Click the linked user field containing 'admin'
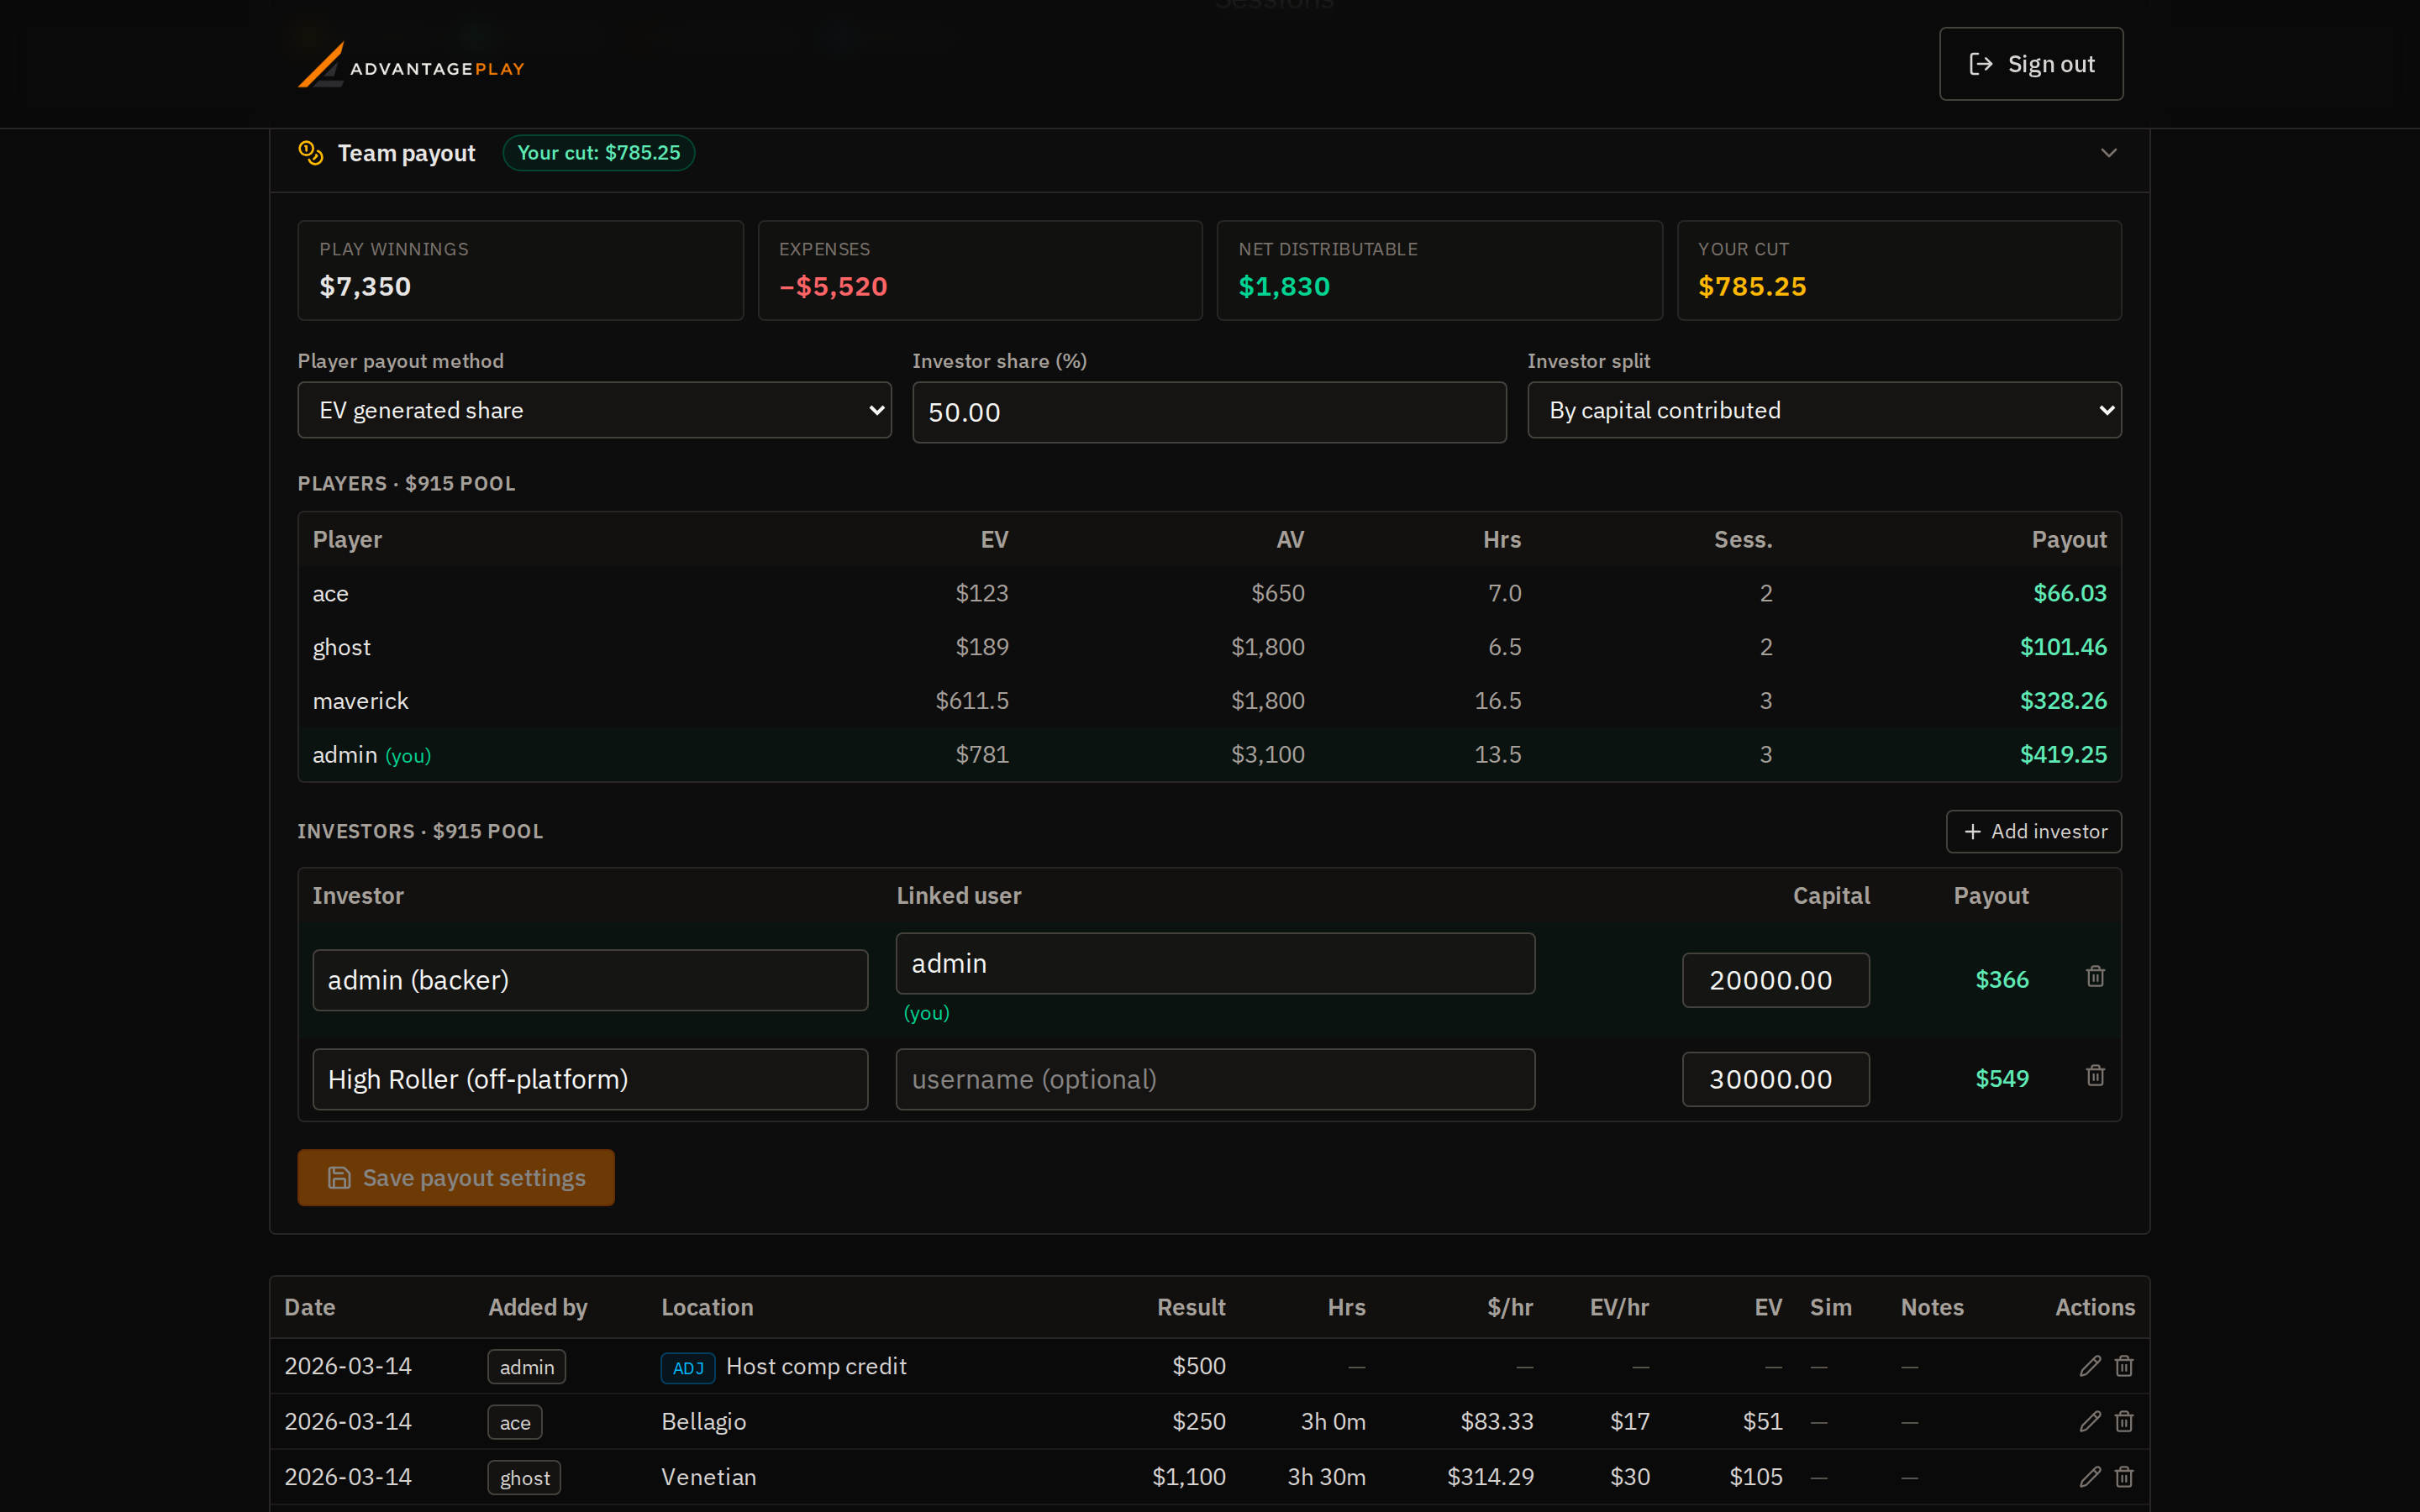Image resolution: width=2420 pixels, height=1512 pixels. click(x=1215, y=963)
